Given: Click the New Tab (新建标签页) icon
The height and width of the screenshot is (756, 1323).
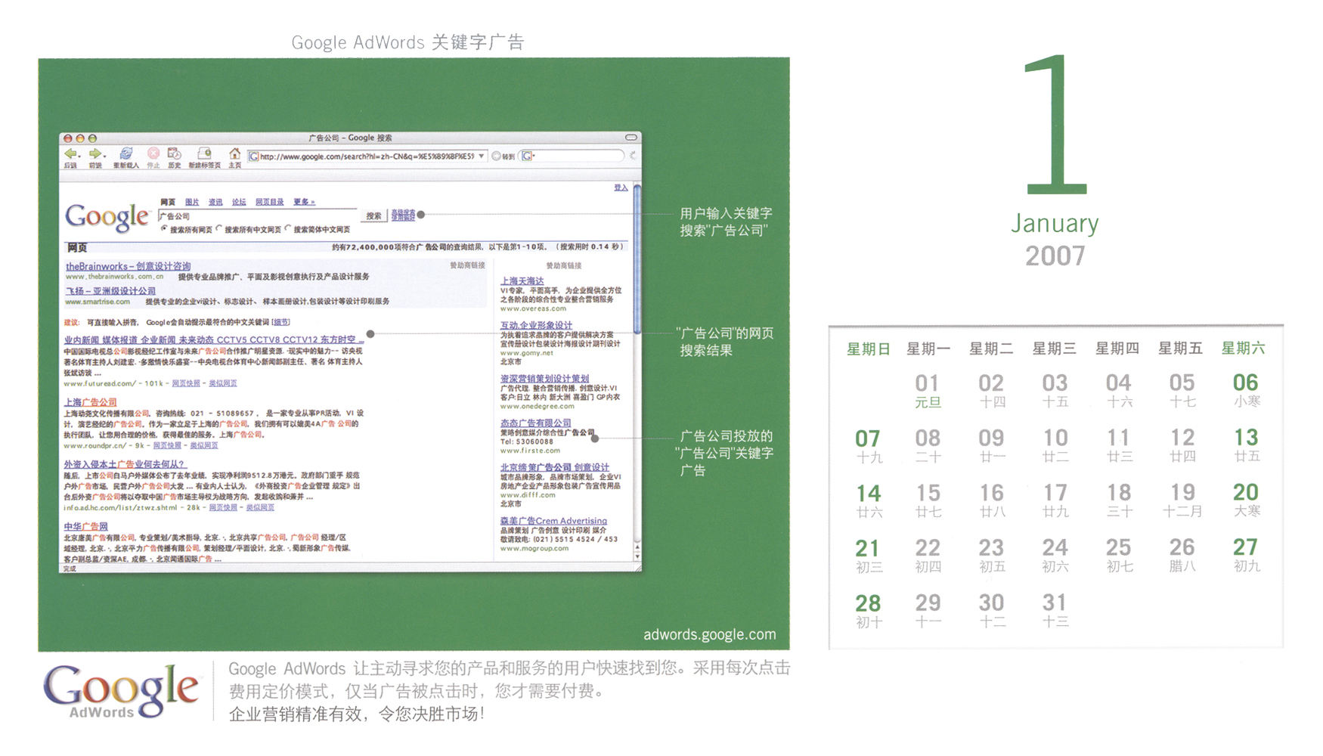Looking at the screenshot, I should coord(203,154).
